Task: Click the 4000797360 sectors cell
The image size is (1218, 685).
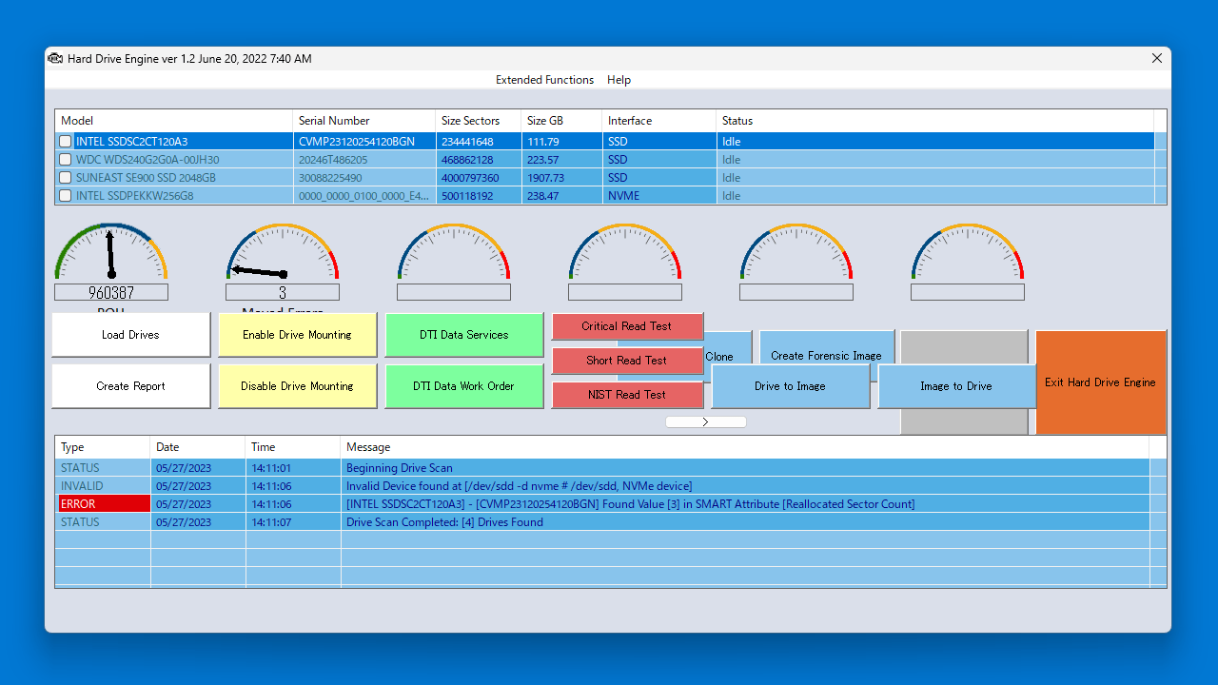Action: (478, 178)
